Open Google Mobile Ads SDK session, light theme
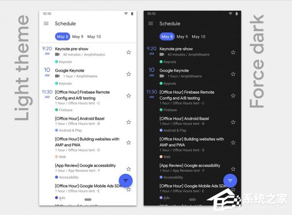 (x=88, y=186)
